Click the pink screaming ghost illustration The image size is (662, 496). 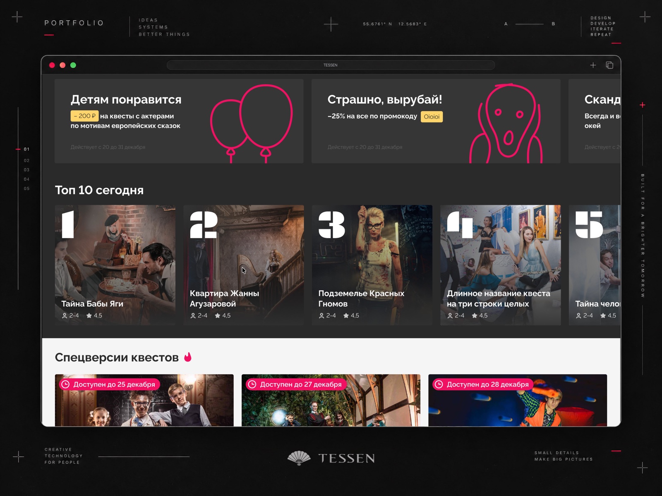pyautogui.click(x=506, y=123)
